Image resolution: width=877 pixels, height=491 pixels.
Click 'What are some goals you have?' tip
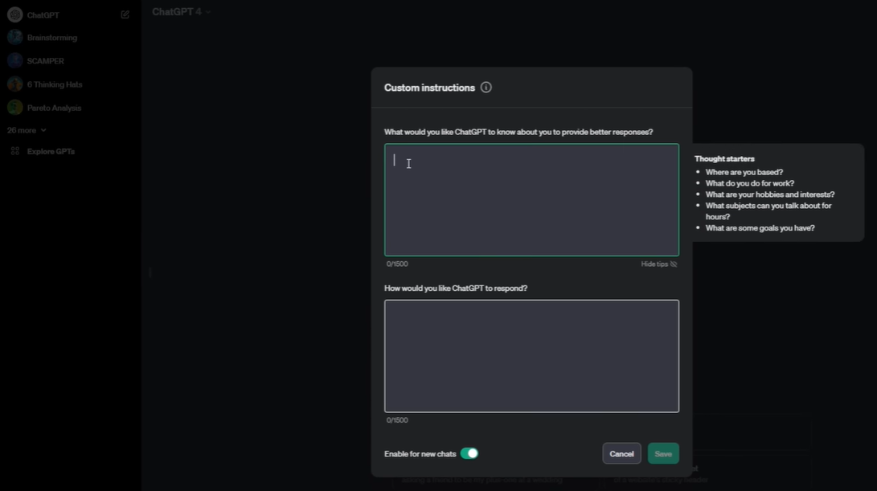point(760,228)
